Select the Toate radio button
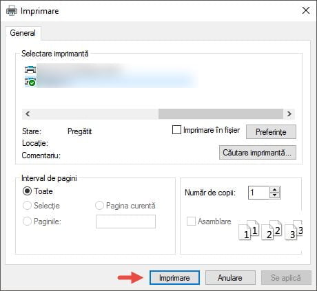This screenshot has height=291, width=317. [27, 191]
